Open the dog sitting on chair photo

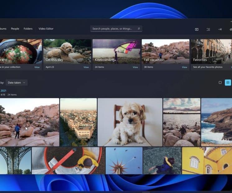[x=130, y=122]
